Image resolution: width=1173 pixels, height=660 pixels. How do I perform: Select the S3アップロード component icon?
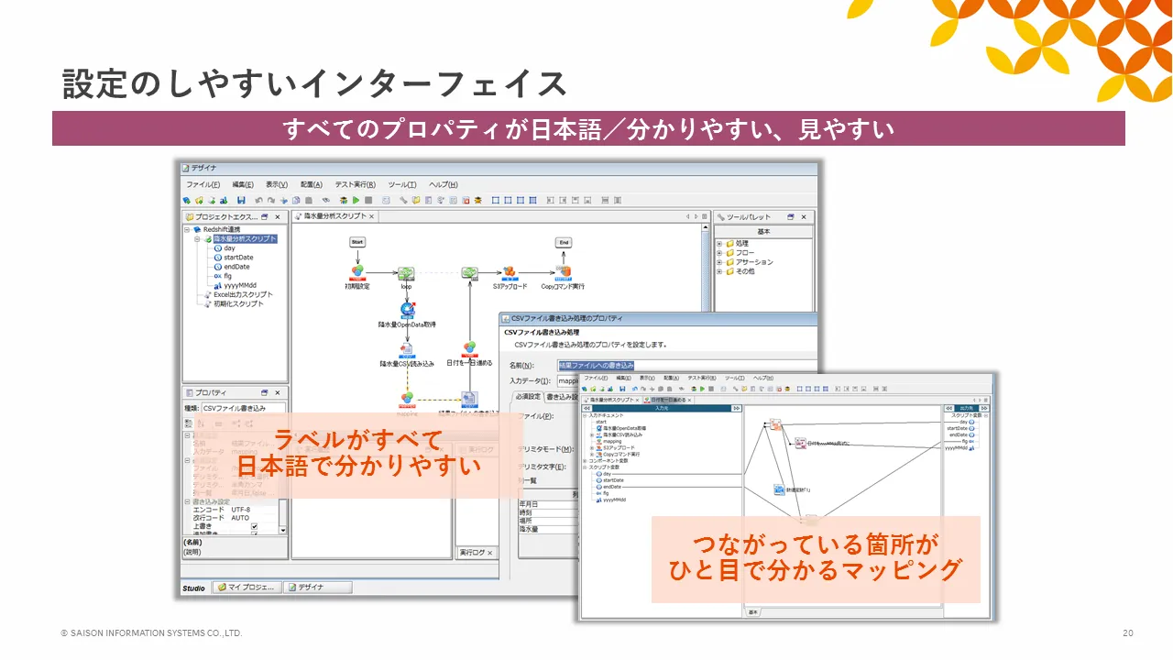[x=510, y=272]
